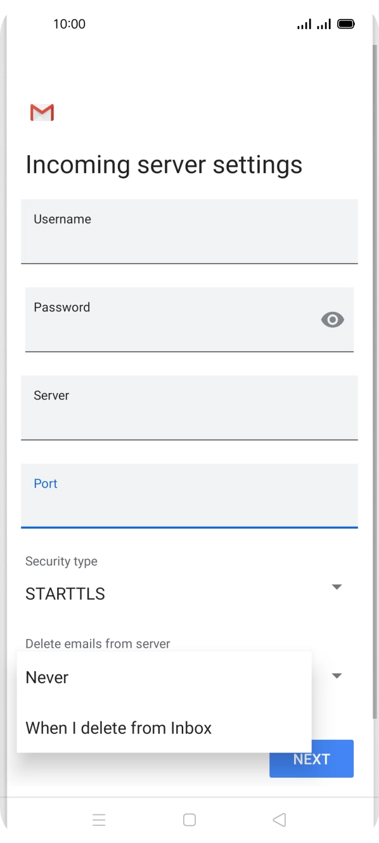
Task: Select the STARTTLS security type text
Action: 66,593
